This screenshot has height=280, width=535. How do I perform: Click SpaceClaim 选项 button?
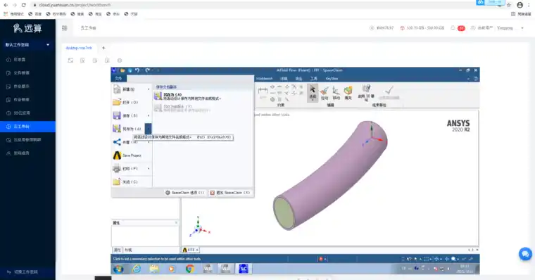pos(184,193)
